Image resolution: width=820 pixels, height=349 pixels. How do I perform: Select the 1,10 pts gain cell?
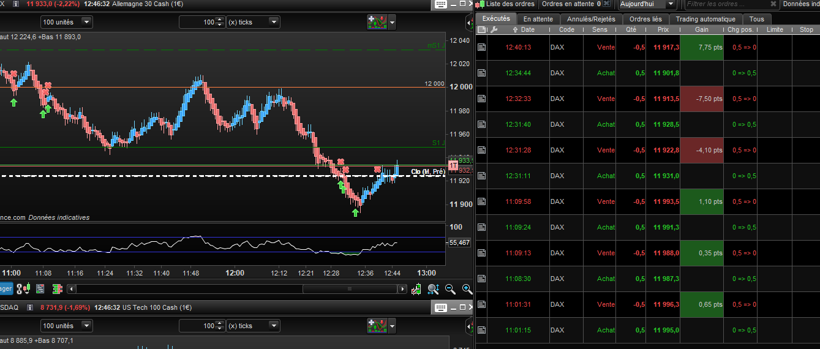tap(702, 201)
